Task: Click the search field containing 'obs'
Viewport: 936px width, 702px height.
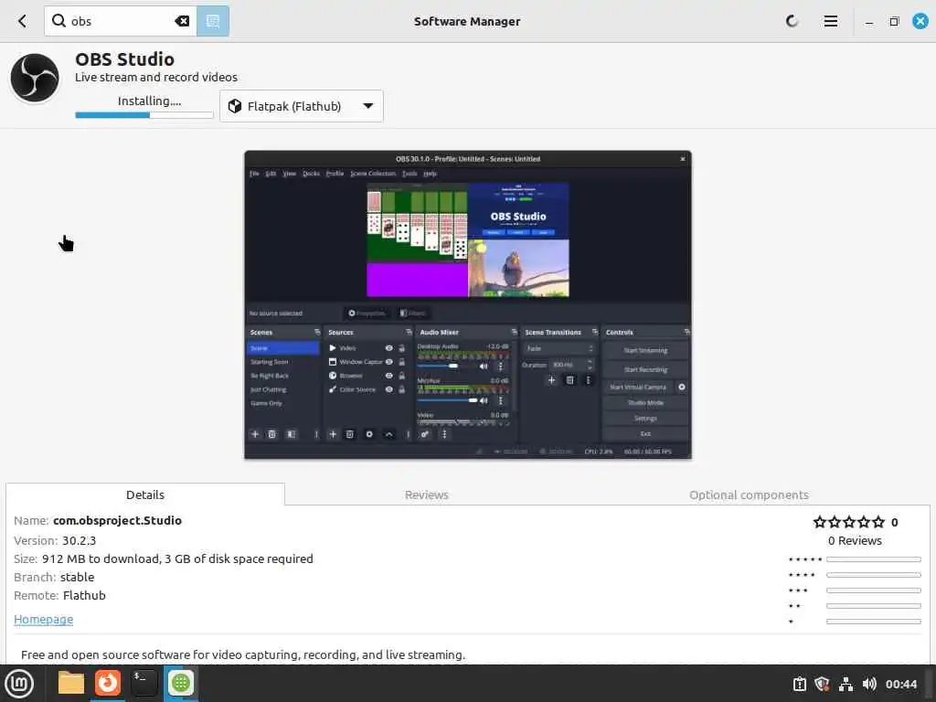Action: (120, 22)
